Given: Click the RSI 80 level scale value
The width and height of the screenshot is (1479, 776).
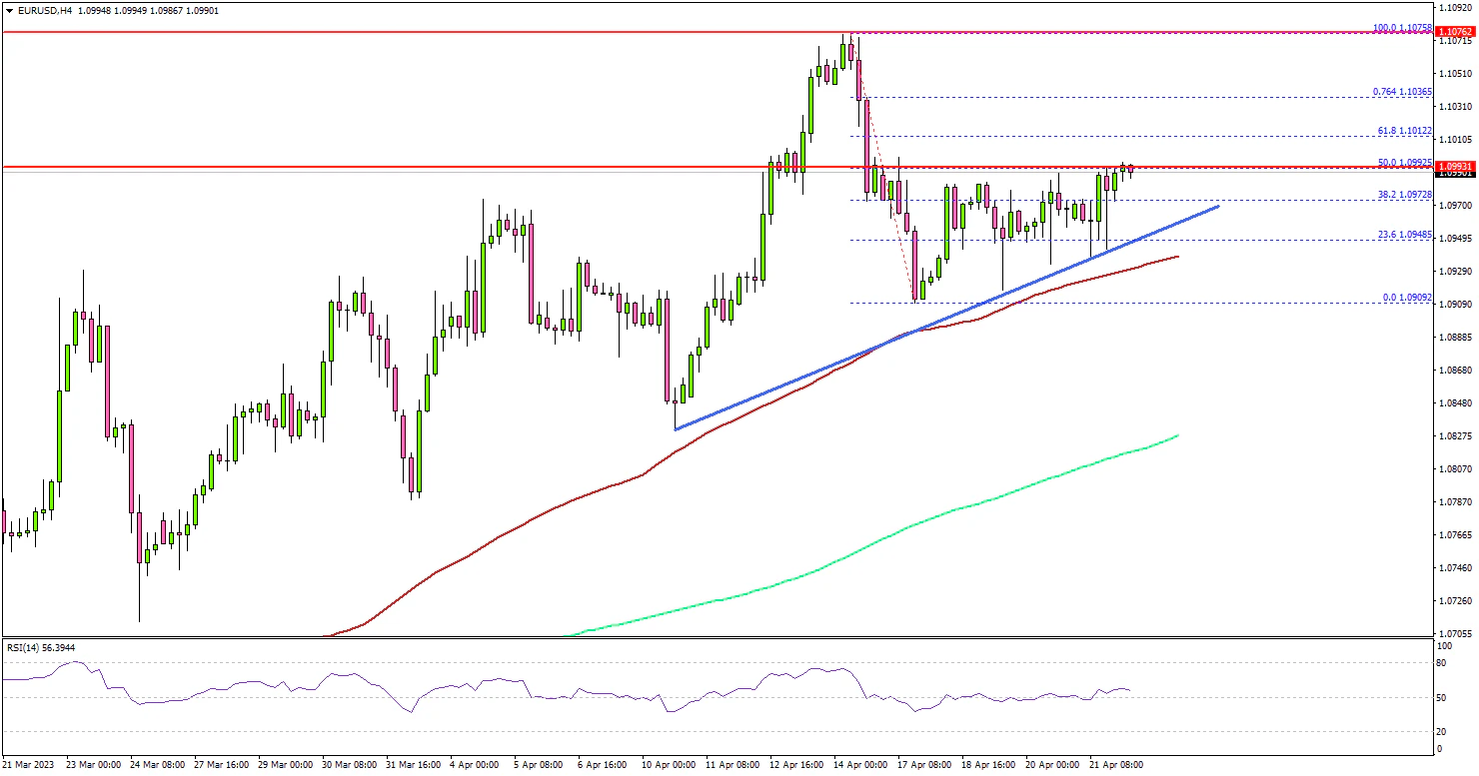Looking at the screenshot, I should point(1441,662).
